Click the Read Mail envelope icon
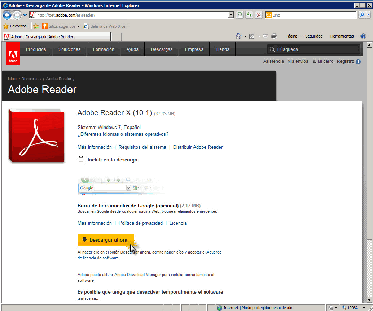The width and height of the screenshot is (373, 311). tap(266, 36)
